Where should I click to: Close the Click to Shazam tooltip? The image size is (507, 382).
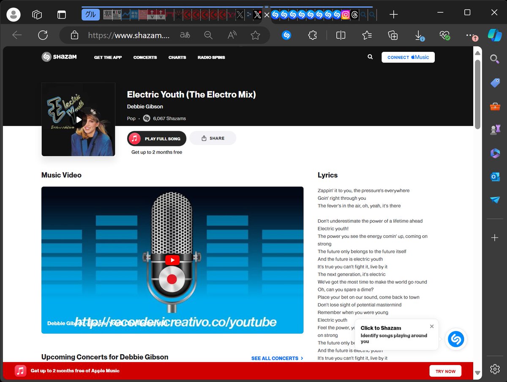432,326
